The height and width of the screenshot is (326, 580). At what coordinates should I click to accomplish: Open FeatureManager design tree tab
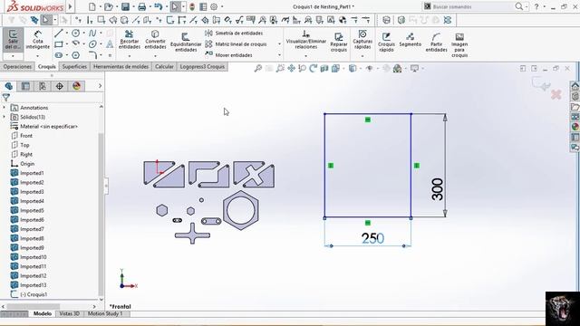pos(9,86)
